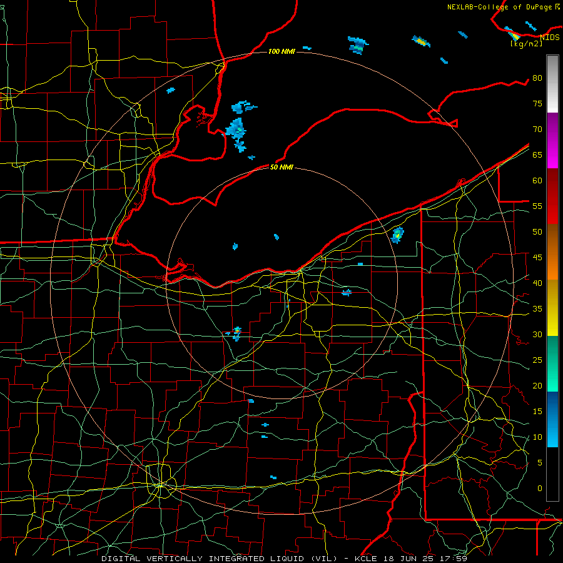This screenshot has height=563, width=563.
Task: Pick the orange-brown segment of the color bar
Action: 552,252
